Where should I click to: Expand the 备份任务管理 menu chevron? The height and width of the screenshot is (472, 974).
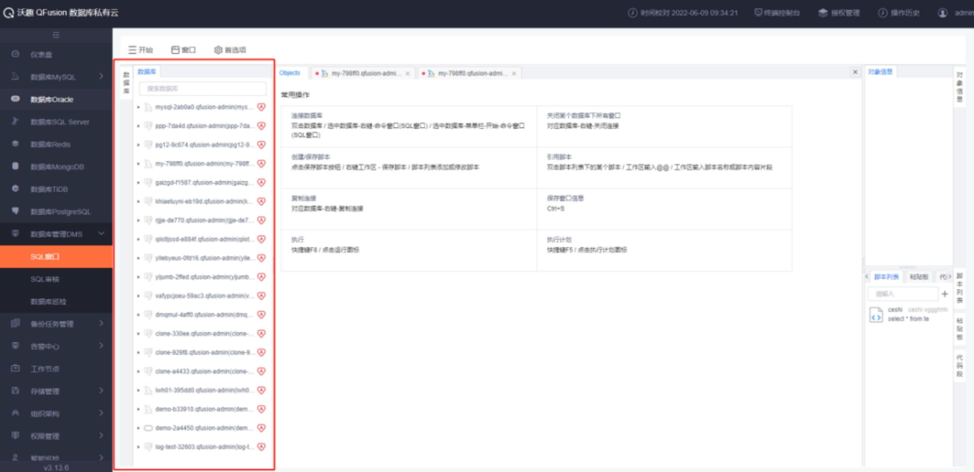(x=101, y=323)
